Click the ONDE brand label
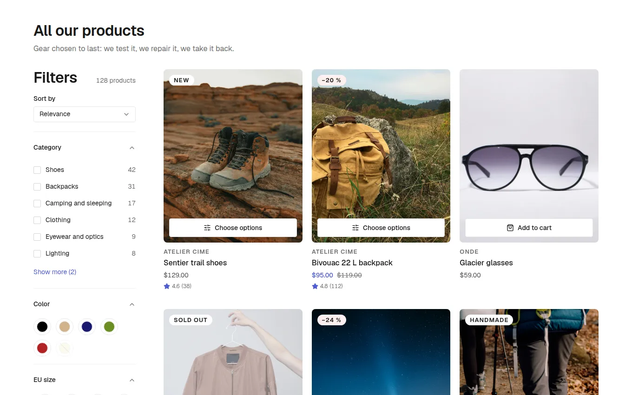This screenshot has height=395, width=632. point(469,251)
